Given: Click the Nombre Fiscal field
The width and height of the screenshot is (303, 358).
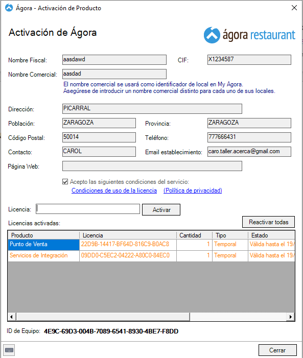Looking at the screenshot, I should [114, 60].
